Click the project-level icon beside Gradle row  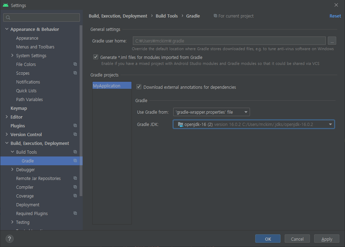point(75,161)
